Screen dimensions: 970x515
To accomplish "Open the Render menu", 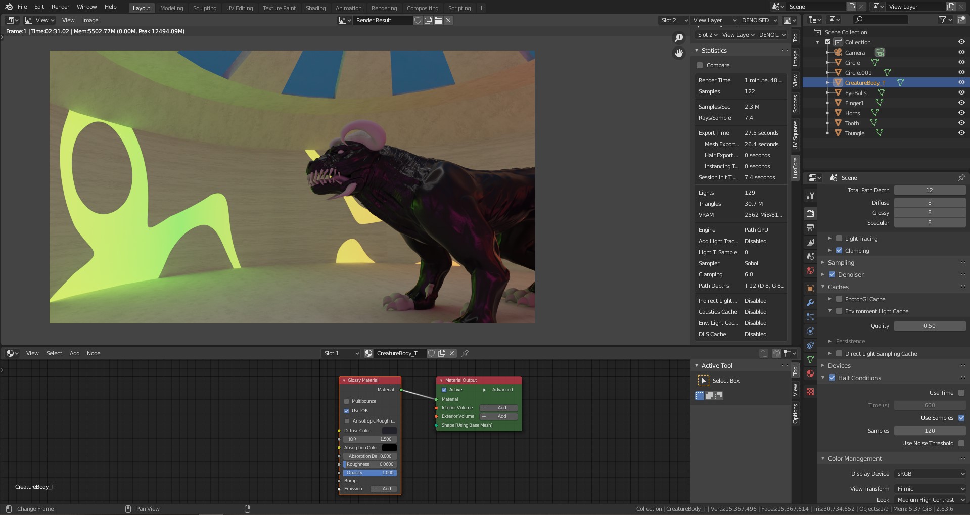I will [60, 7].
